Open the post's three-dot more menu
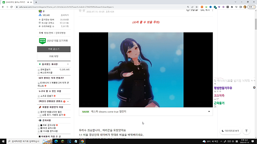Screen dimensions: 257x144 click(x=212, y=10)
